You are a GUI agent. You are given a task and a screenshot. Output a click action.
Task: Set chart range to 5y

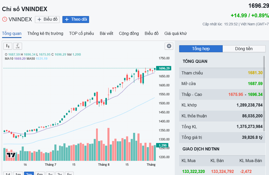pyautogui.click(x=69, y=173)
